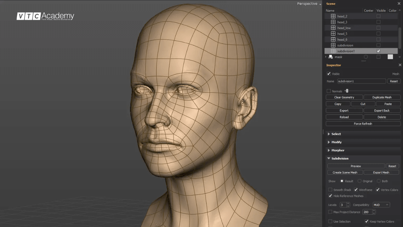
Task: Close the Inspector panel
Action: pyautogui.click(x=400, y=65)
